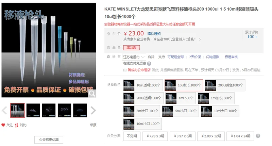Click the 企业购更优惠 button
Image resolution: width=272 pixels, height=146 pixels.
pos(49,140)
